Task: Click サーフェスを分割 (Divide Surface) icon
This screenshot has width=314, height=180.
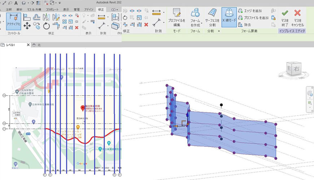Action: pos(213,18)
